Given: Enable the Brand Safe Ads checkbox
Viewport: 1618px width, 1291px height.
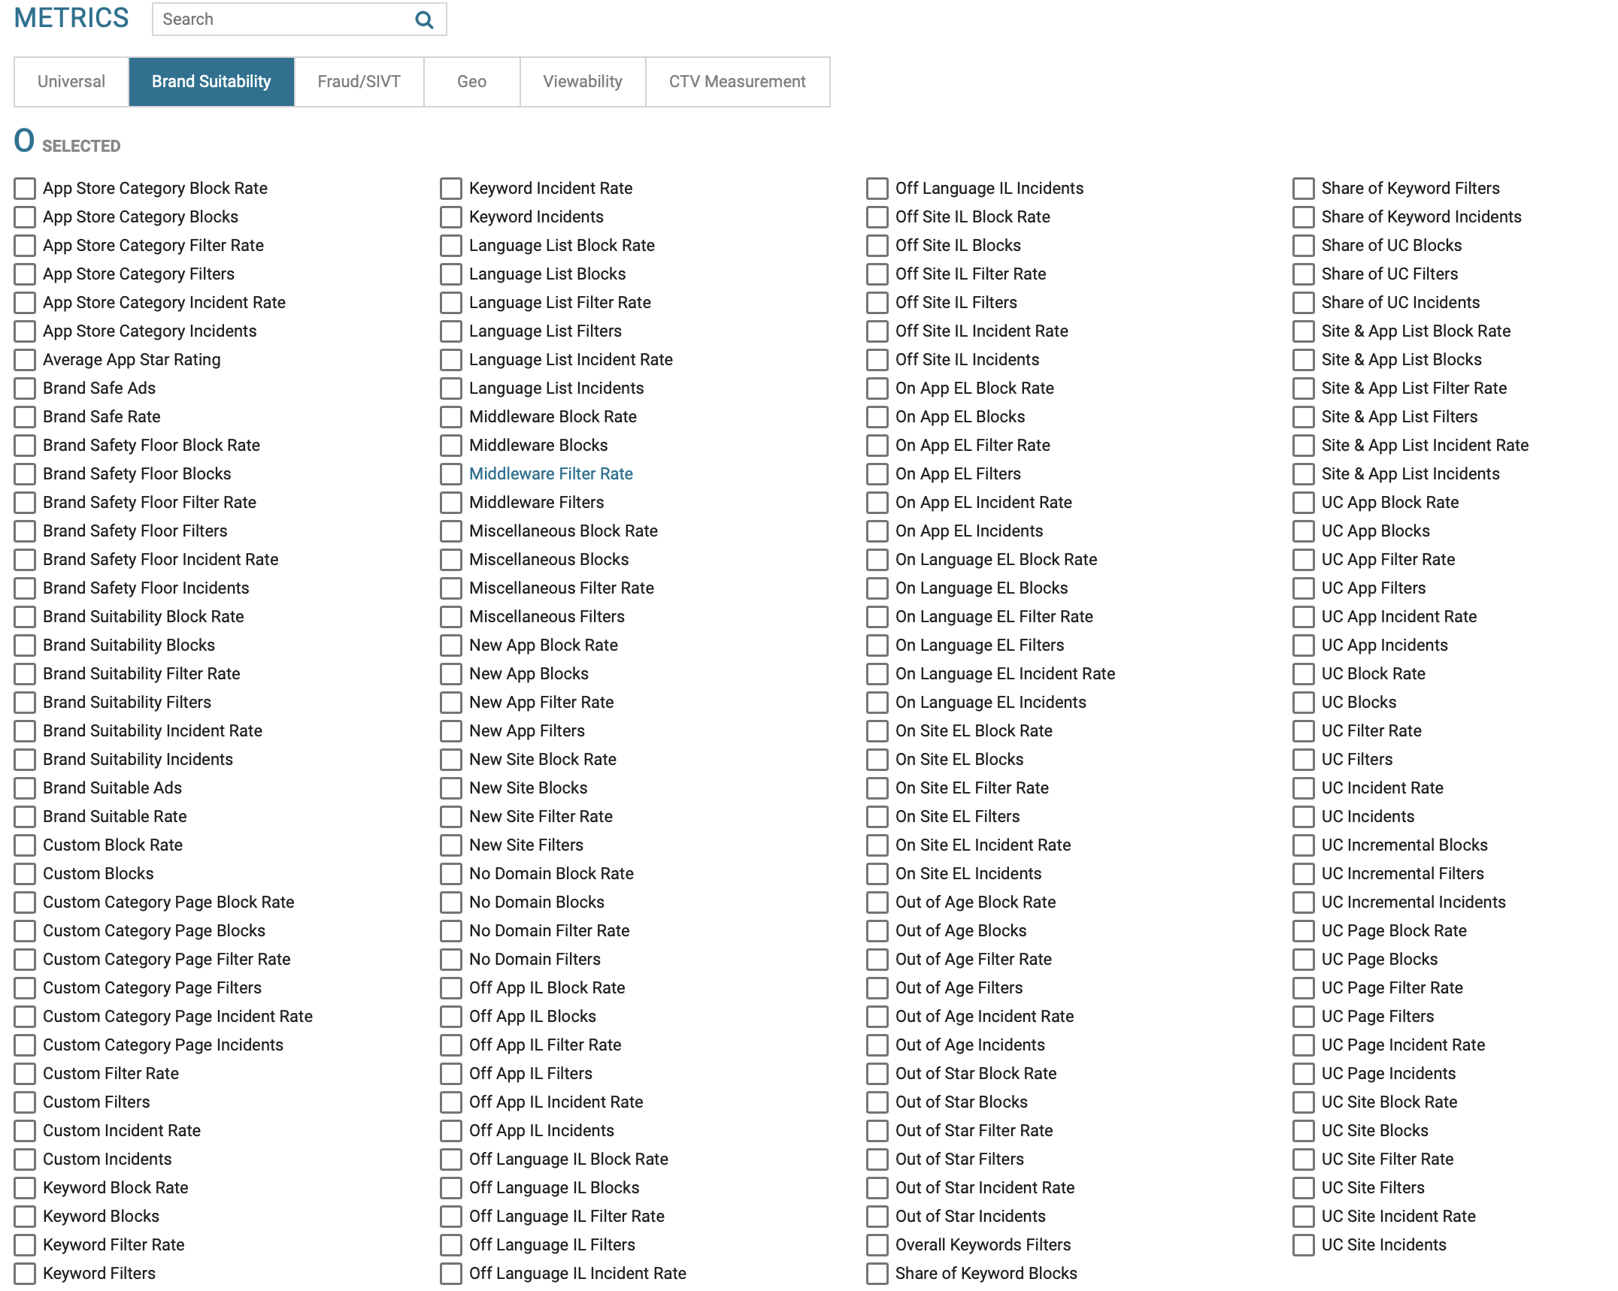Looking at the screenshot, I should point(25,389).
